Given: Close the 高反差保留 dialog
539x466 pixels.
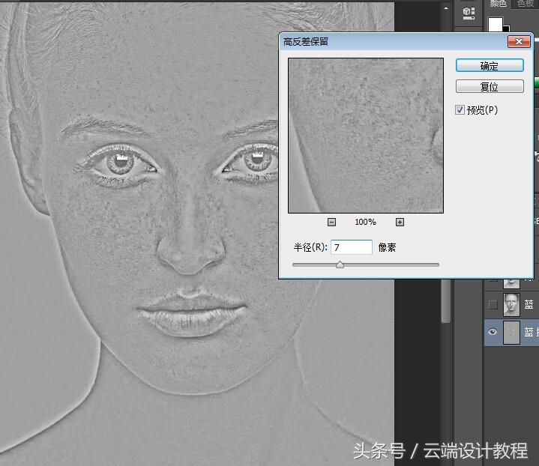Looking at the screenshot, I should click(519, 42).
